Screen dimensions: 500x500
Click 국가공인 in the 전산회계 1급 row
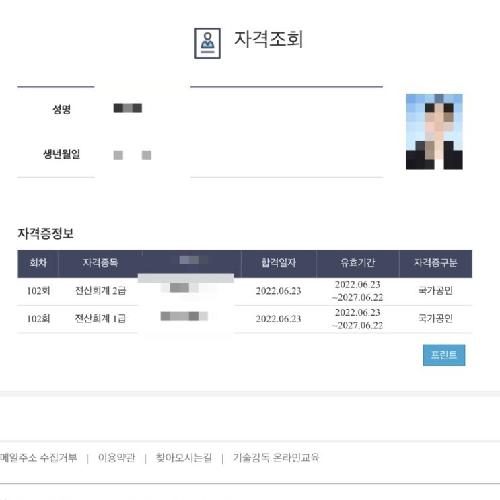click(x=435, y=318)
